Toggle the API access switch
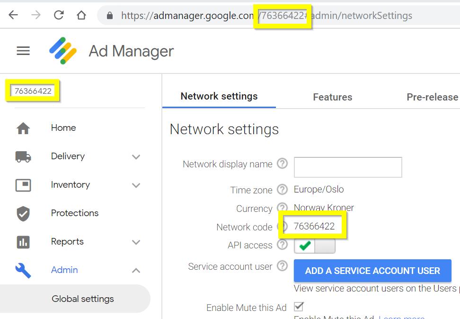Screen dimensions: 460x319 pyautogui.click(x=315, y=246)
